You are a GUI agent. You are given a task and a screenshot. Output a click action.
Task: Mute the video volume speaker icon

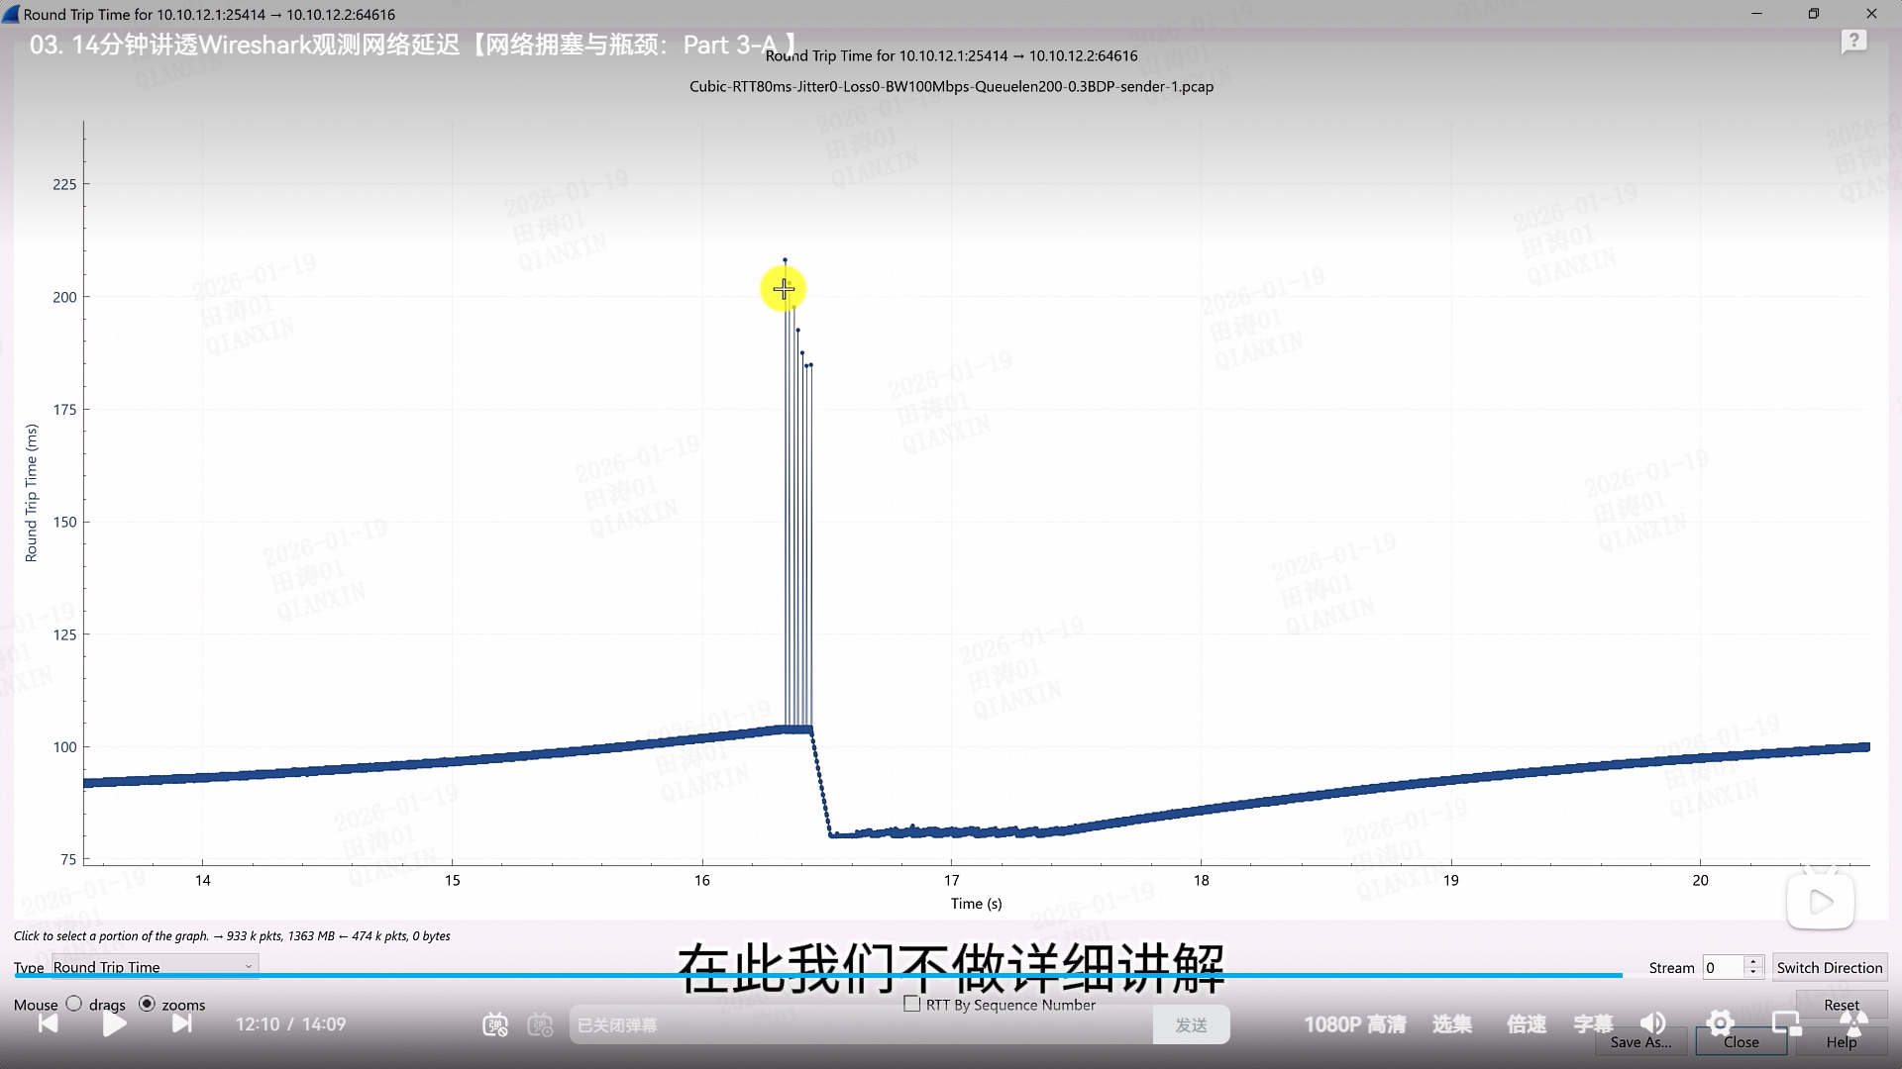(x=1652, y=1023)
